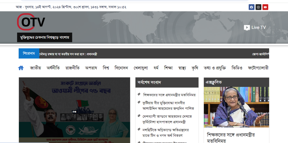288x143 pixels.
Task: Open the ফটোগ্যালারী menu item
Action: click(x=258, y=68)
